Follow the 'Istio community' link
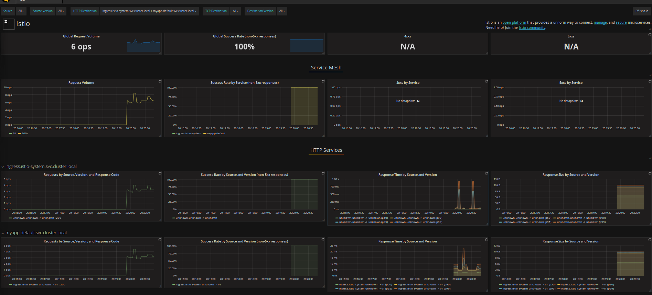This screenshot has width=652, height=295. coord(532,28)
